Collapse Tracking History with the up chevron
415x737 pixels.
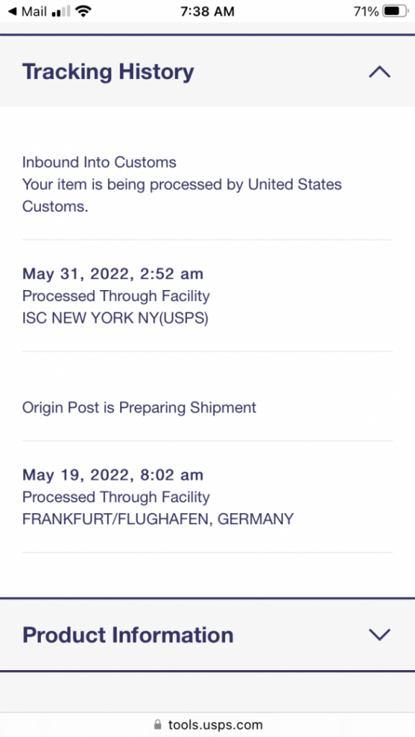[379, 72]
